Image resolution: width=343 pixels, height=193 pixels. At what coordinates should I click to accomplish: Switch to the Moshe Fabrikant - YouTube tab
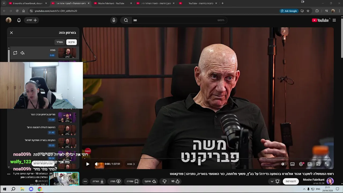(113, 3)
